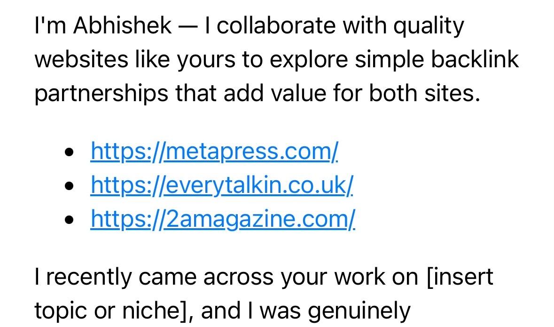
Task: Click the [insert placeholder text
Action: point(460,276)
